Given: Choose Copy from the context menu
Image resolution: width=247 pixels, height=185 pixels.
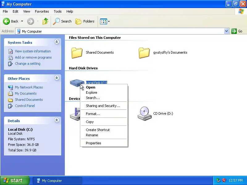Looking at the screenshot, I should (104, 122).
